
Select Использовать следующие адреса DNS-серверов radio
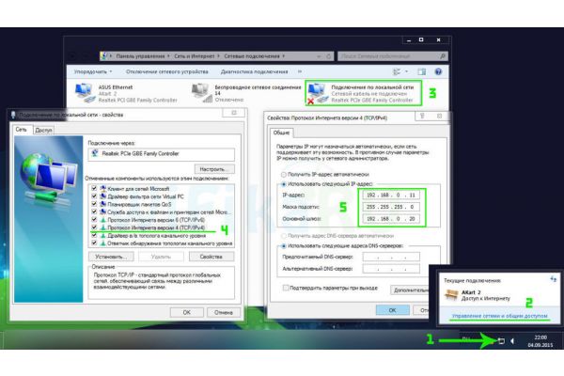[x=284, y=246]
